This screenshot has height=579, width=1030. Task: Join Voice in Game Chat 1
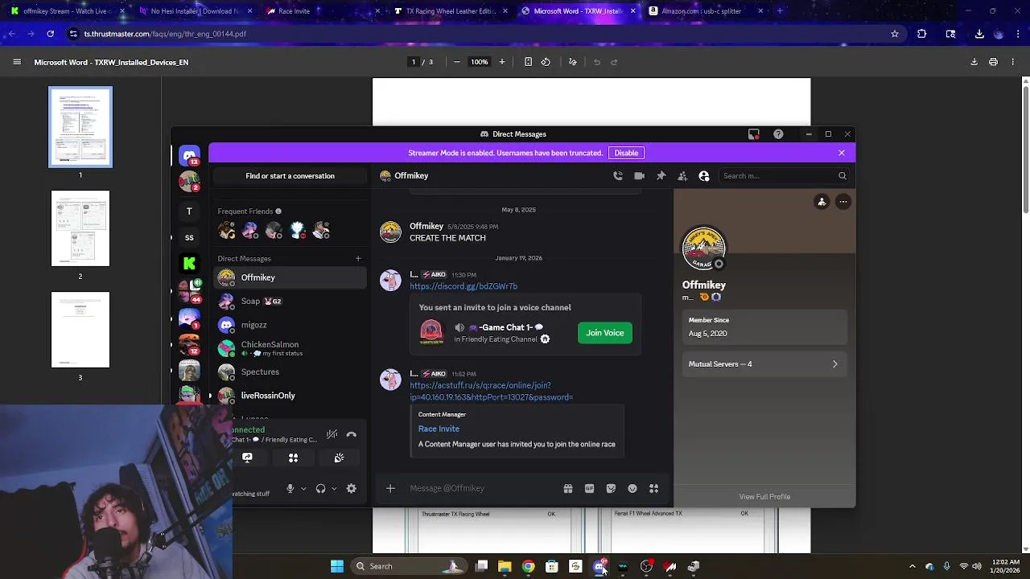pyautogui.click(x=605, y=333)
